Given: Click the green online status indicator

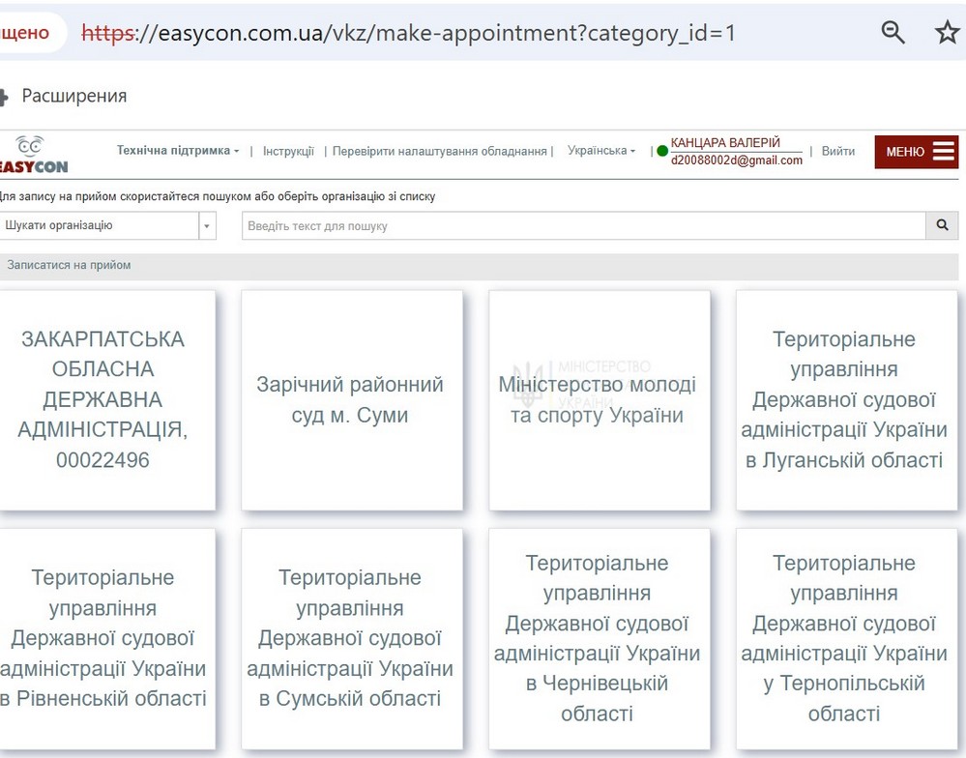Looking at the screenshot, I should pyautogui.click(x=662, y=152).
